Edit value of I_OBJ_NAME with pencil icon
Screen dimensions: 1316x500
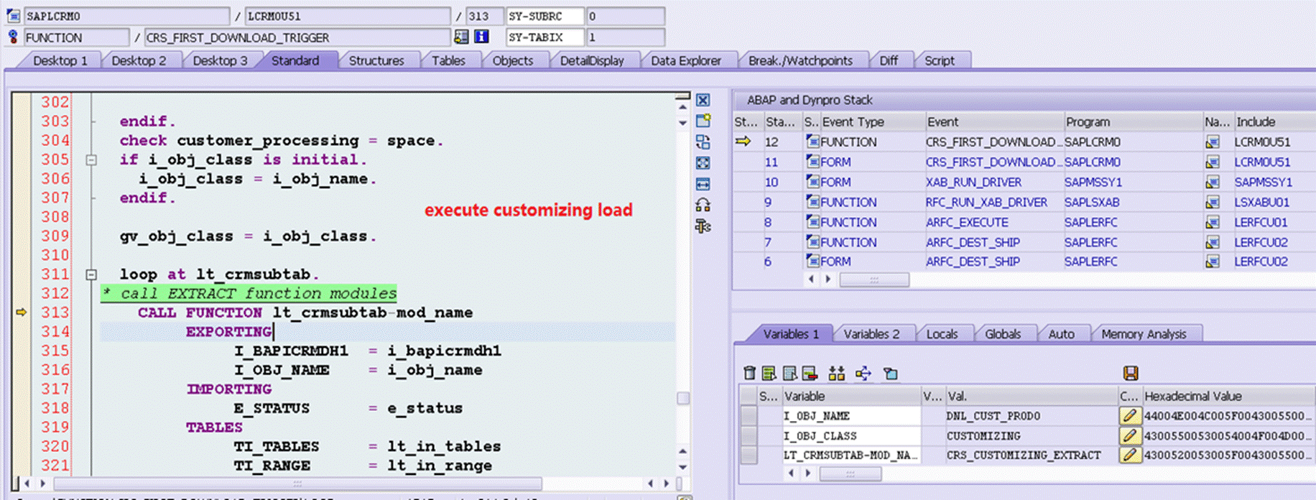click(x=1129, y=415)
